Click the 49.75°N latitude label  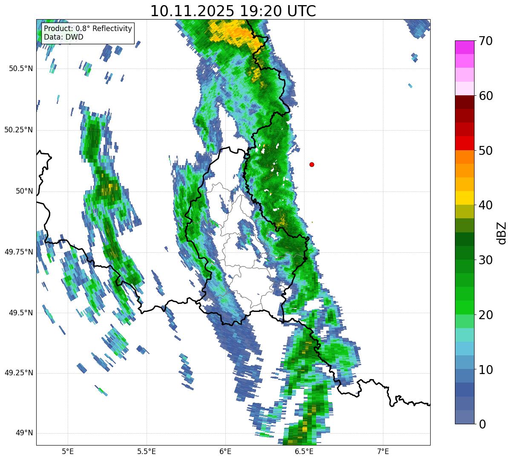point(19,252)
